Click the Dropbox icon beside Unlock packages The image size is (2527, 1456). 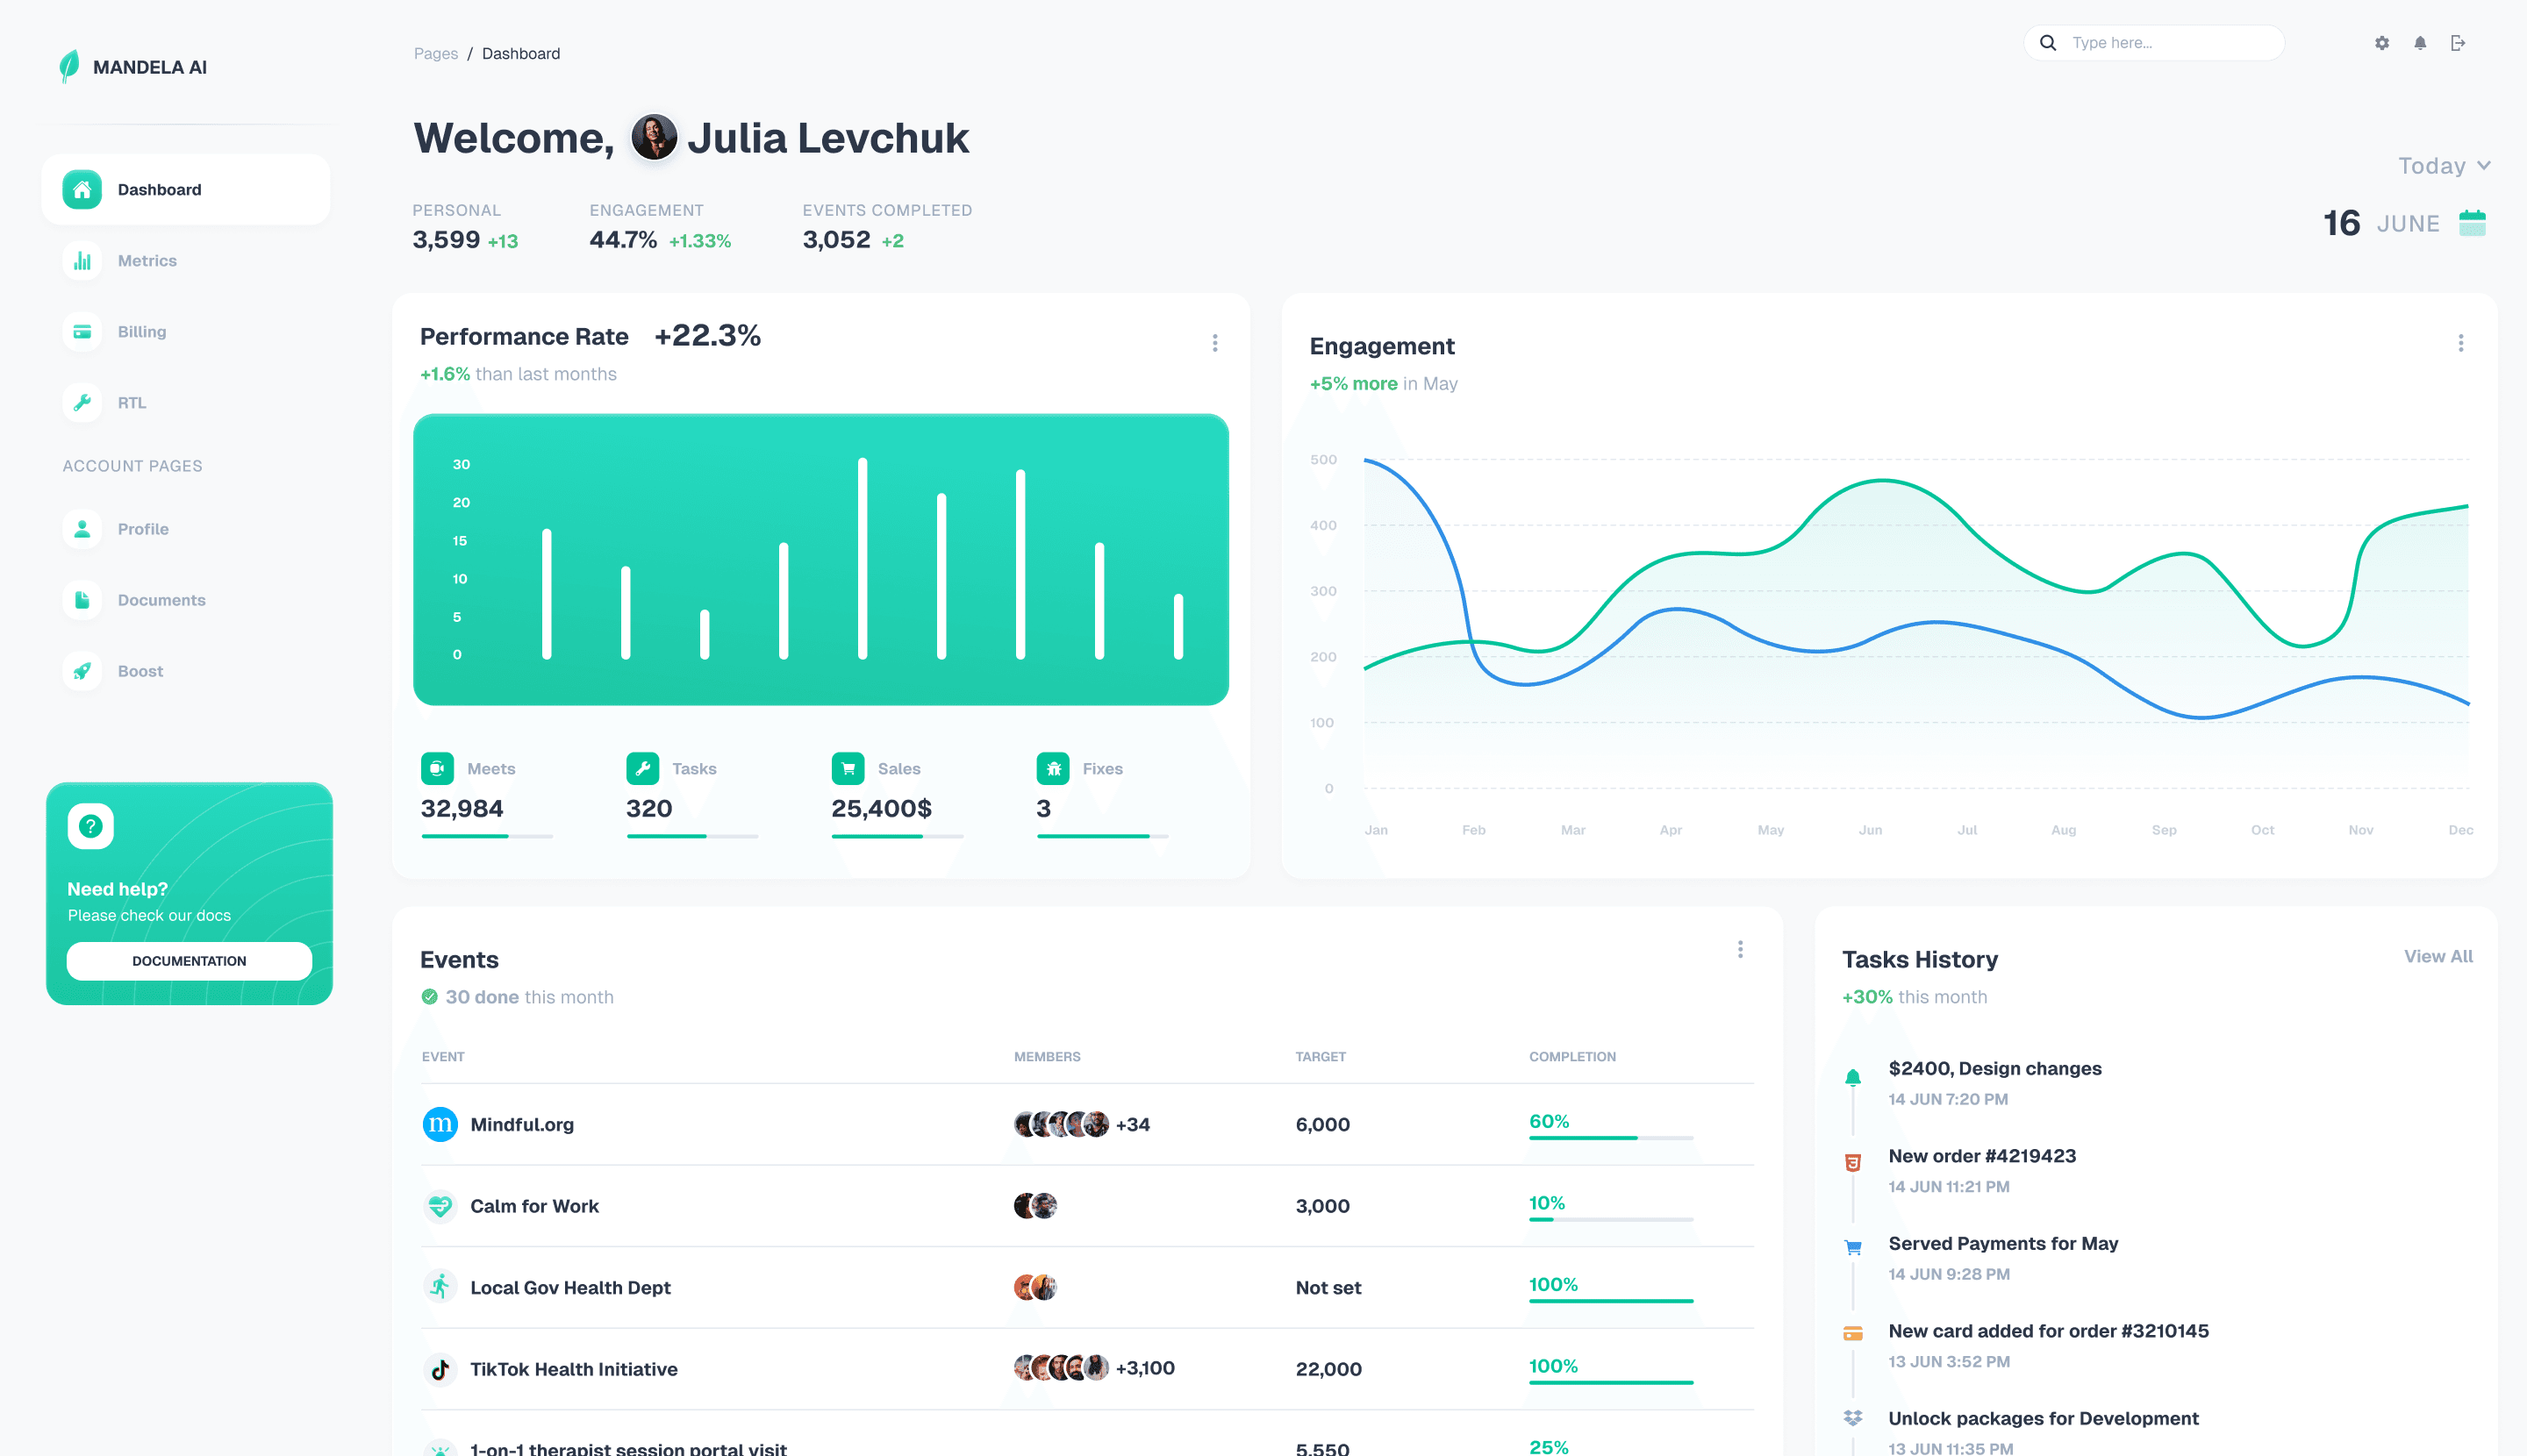[1853, 1418]
